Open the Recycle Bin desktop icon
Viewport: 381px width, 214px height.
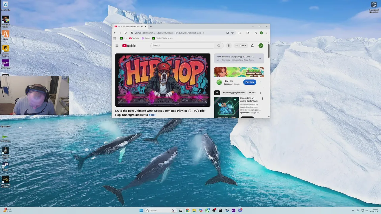click(x=5, y=5)
